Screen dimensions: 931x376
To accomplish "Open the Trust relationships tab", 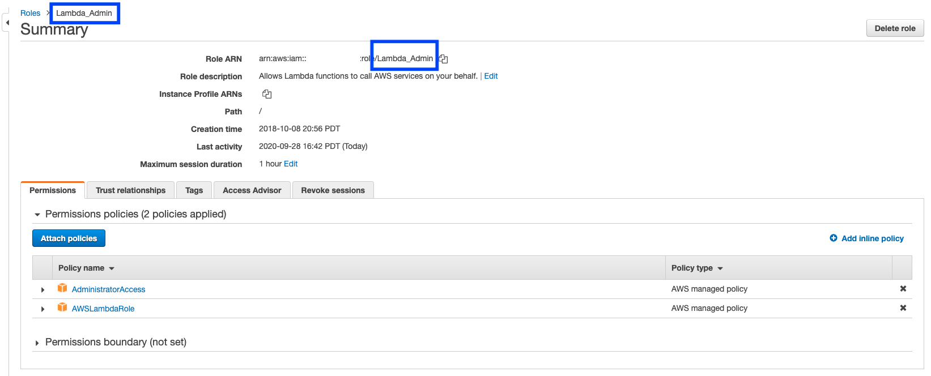I will pos(131,190).
